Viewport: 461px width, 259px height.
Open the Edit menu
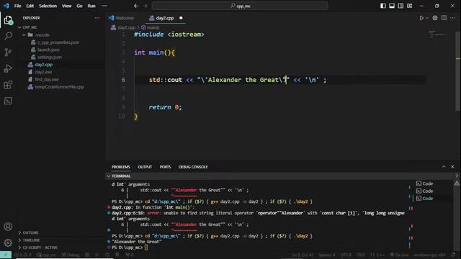(x=30, y=6)
